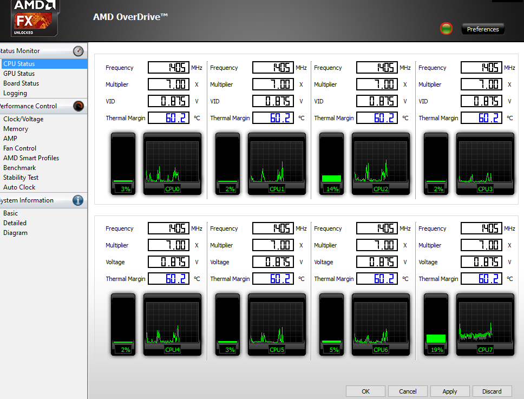Click the CPU2 14% load bar

pyautogui.click(x=331, y=163)
